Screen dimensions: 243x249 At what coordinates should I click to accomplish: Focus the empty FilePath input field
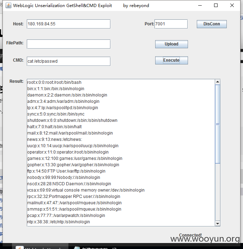click(x=68, y=44)
